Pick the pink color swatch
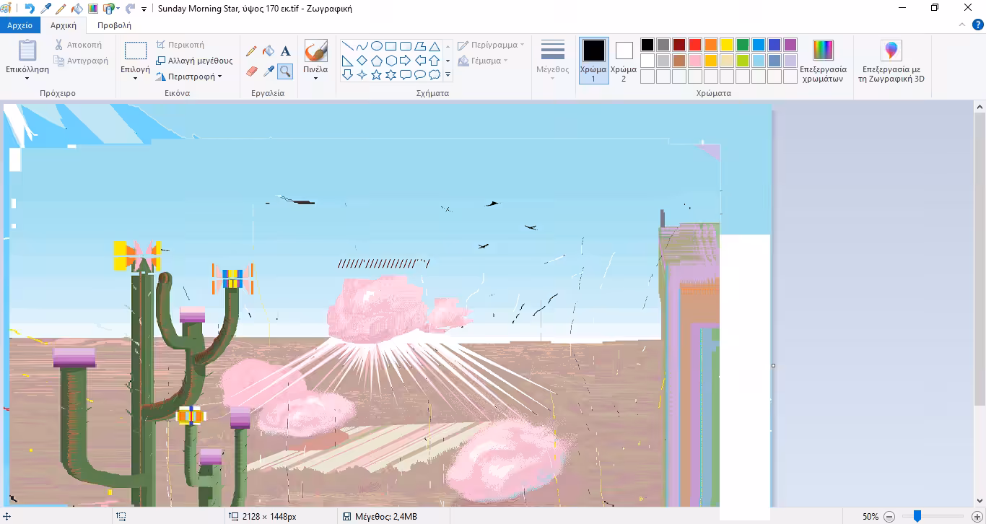The height and width of the screenshot is (524, 986). click(x=694, y=61)
